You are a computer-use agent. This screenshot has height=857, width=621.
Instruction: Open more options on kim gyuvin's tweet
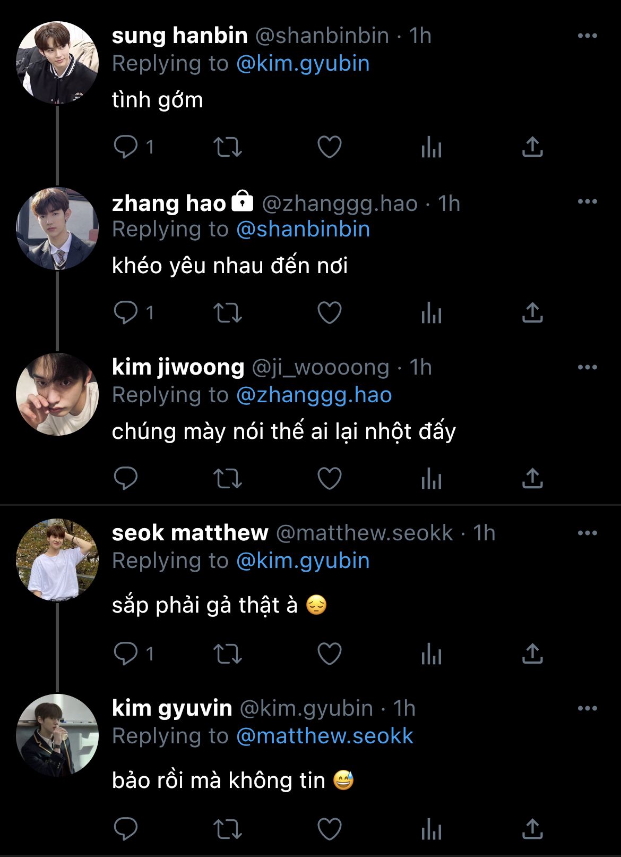tap(587, 708)
